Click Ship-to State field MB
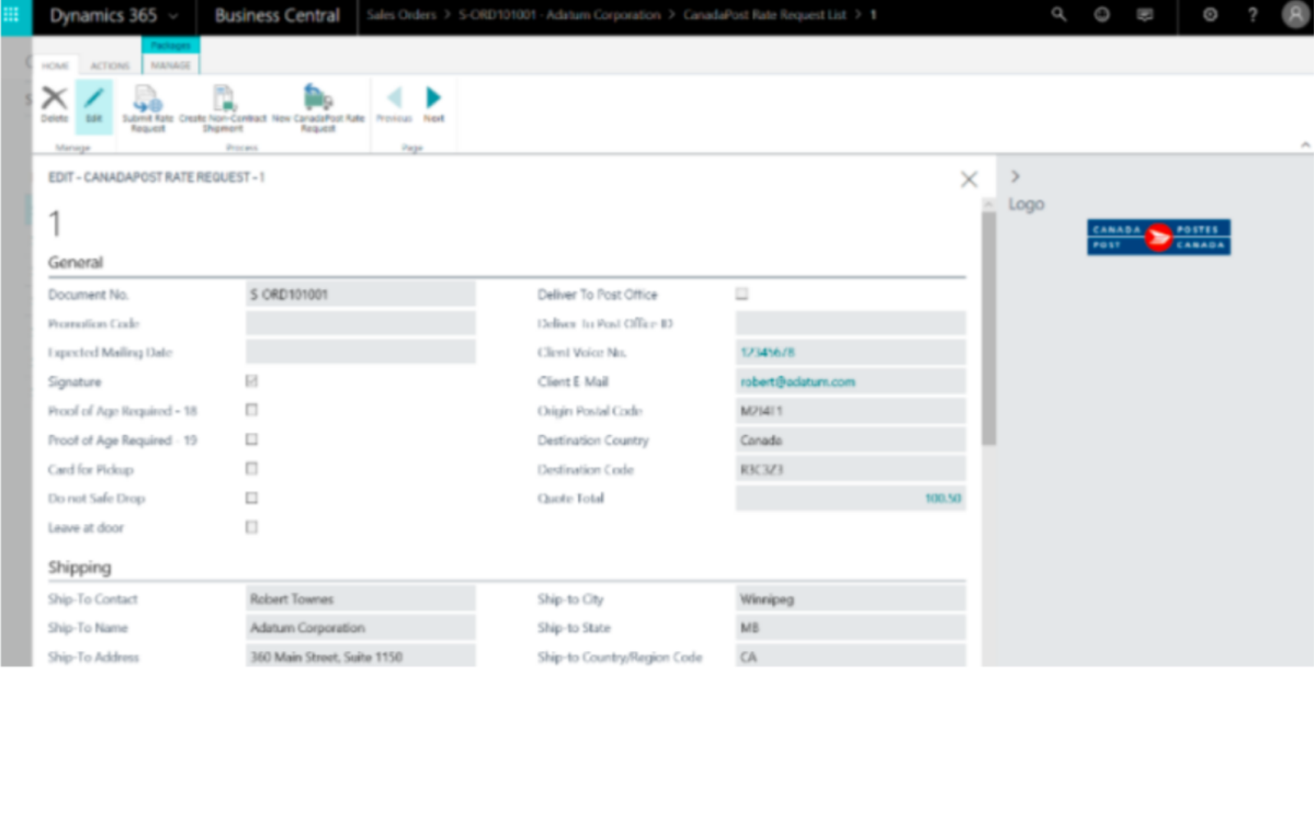 [x=851, y=627]
